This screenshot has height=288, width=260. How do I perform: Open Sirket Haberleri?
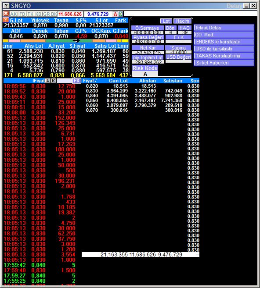pyautogui.click(x=224, y=63)
